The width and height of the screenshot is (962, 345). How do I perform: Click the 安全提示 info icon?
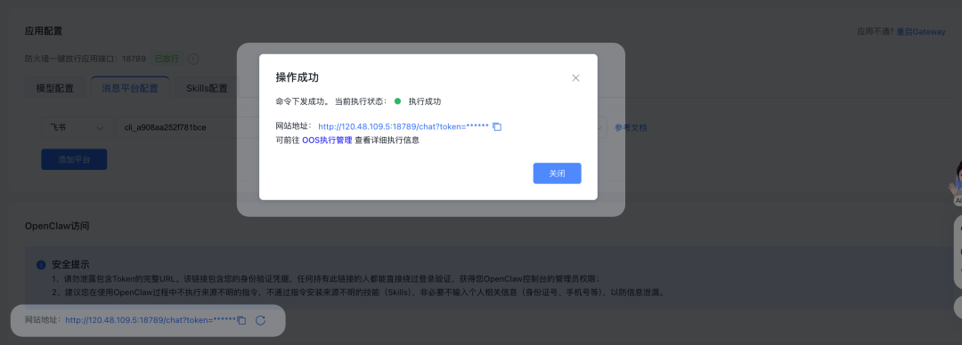[x=41, y=265]
